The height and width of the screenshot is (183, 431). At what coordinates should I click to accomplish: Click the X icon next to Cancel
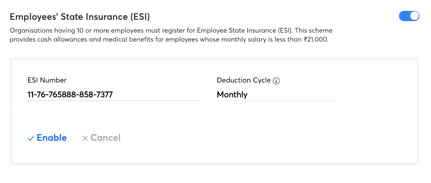(85, 138)
